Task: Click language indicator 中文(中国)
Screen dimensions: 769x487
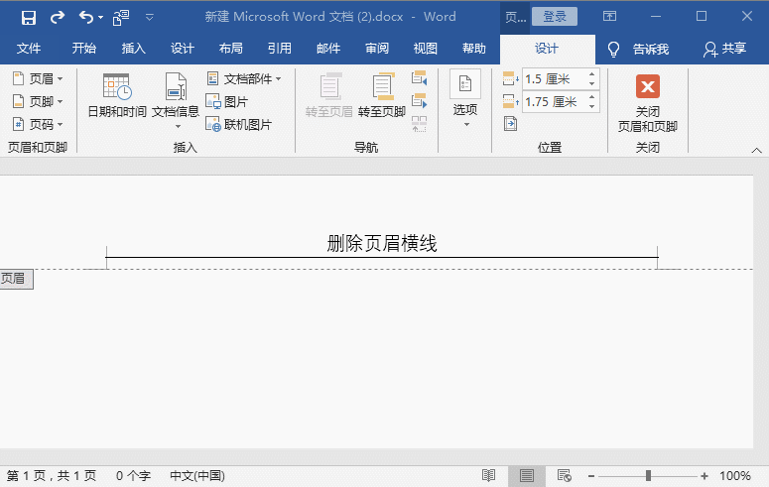Action: pos(197,476)
